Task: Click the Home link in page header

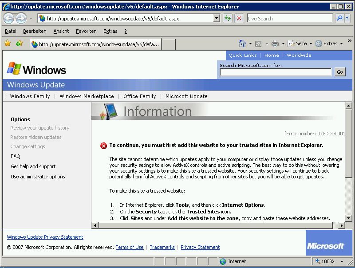Action: (272, 55)
